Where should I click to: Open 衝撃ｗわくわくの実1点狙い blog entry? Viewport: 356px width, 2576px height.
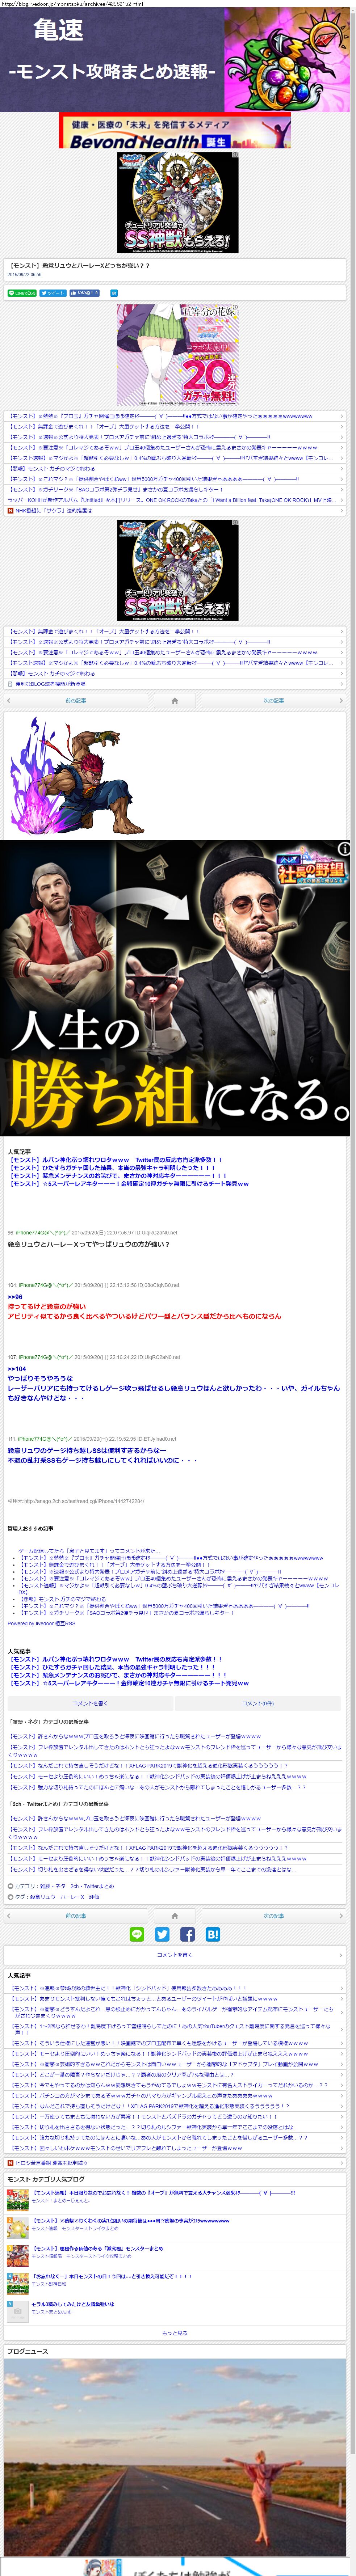[x=130, y=2221]
